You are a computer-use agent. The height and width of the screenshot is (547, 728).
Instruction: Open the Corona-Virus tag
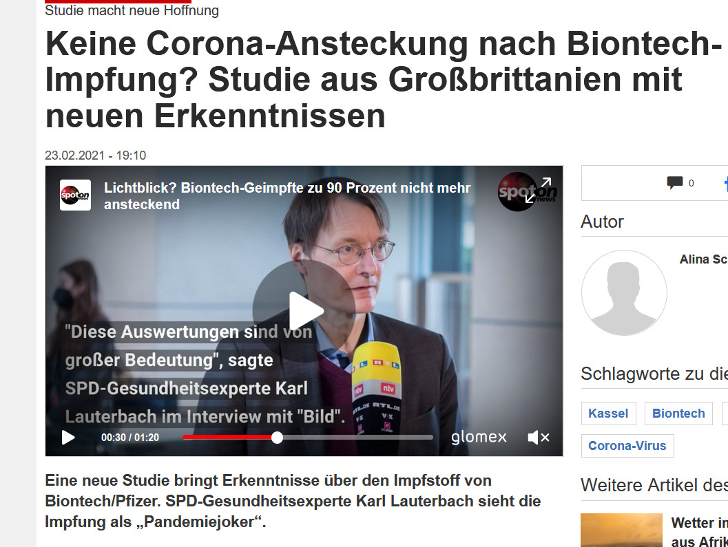pyautogui.click(x=627, y=446)
